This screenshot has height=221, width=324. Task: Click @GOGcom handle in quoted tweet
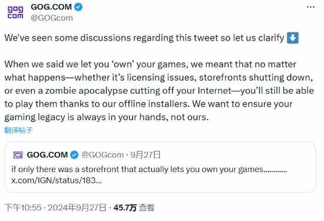point(103,155)
